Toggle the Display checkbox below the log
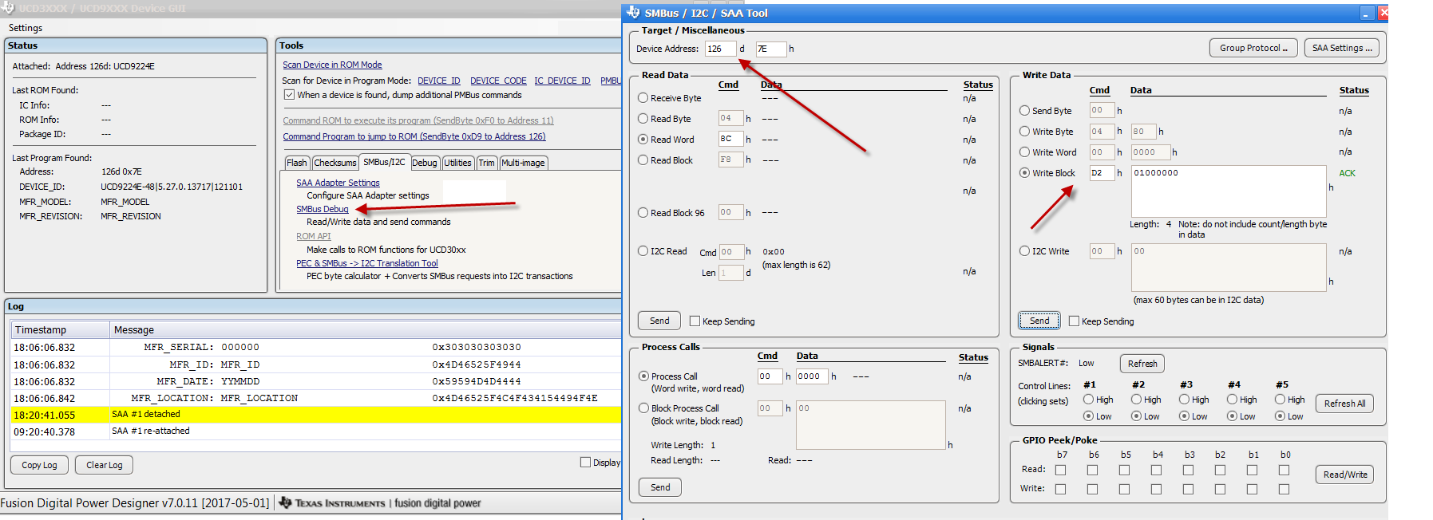Viewport: 1433px width, 520px height. point(585,463)
